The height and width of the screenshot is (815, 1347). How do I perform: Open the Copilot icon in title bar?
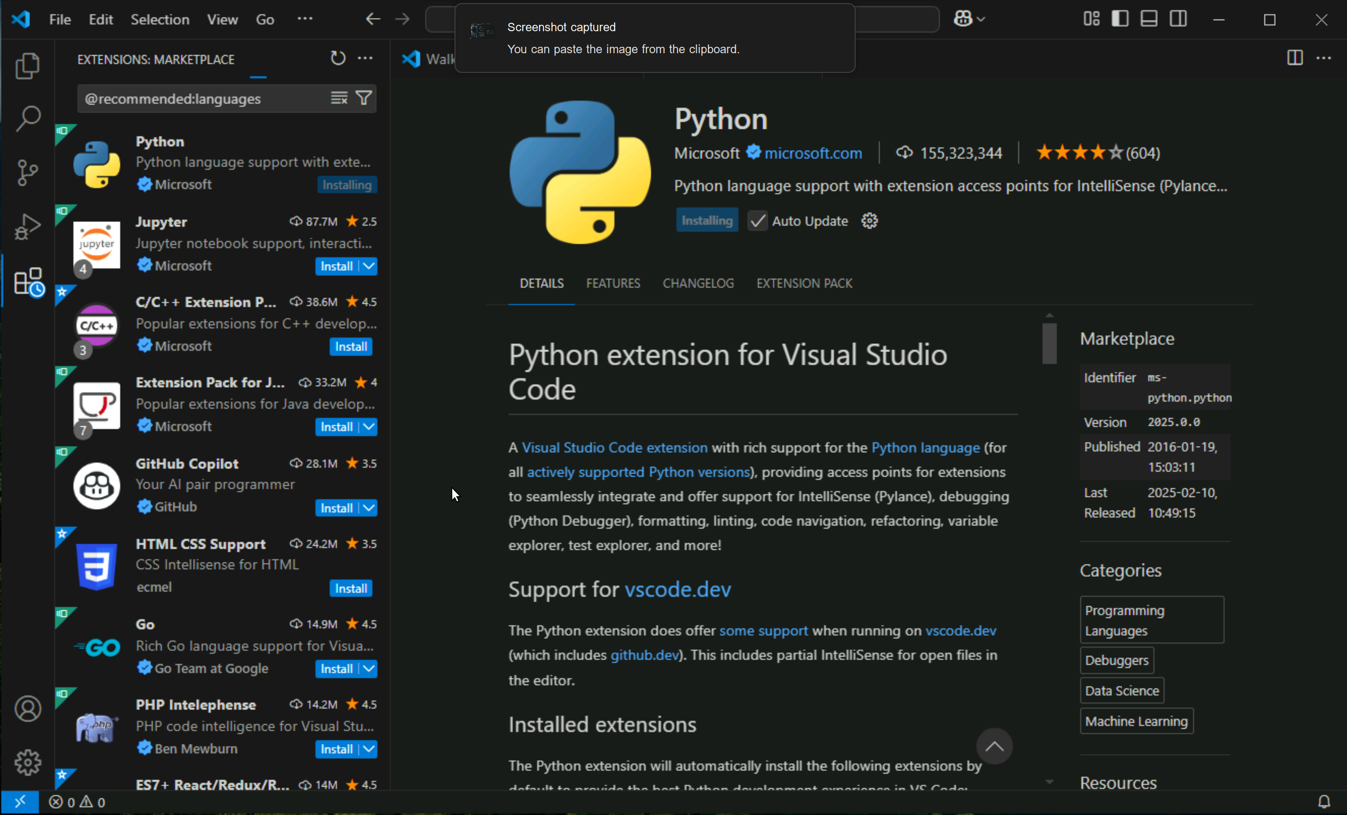coord(963,19)
